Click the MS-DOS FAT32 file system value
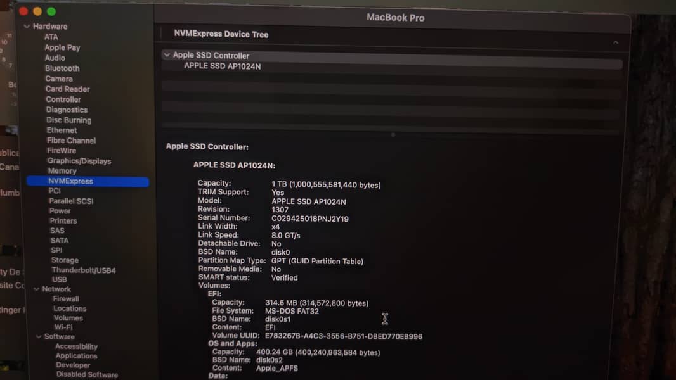The height and width of the screenshot is (380, 676). coord(292,311)
